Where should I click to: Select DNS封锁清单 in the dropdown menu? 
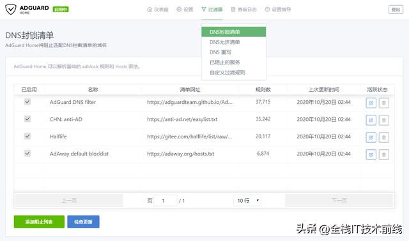point(234,32)
